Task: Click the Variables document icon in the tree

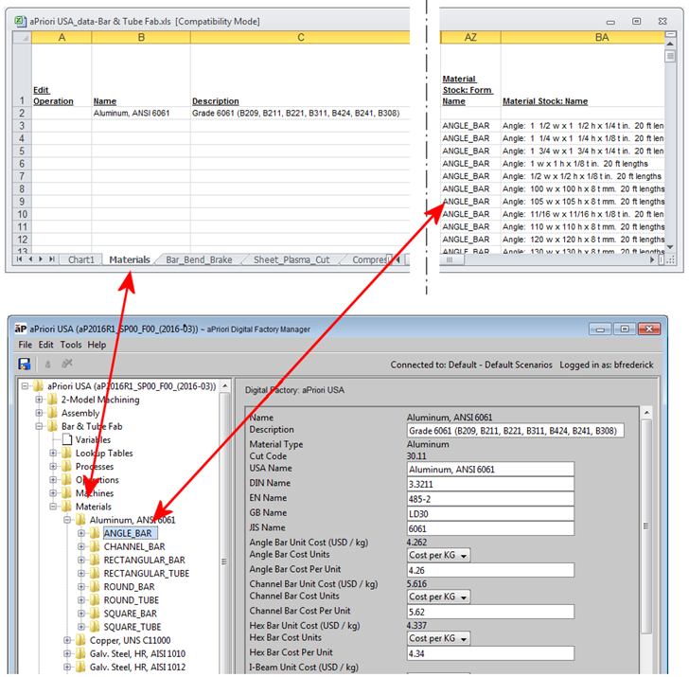Action: (x=67, y=439)
